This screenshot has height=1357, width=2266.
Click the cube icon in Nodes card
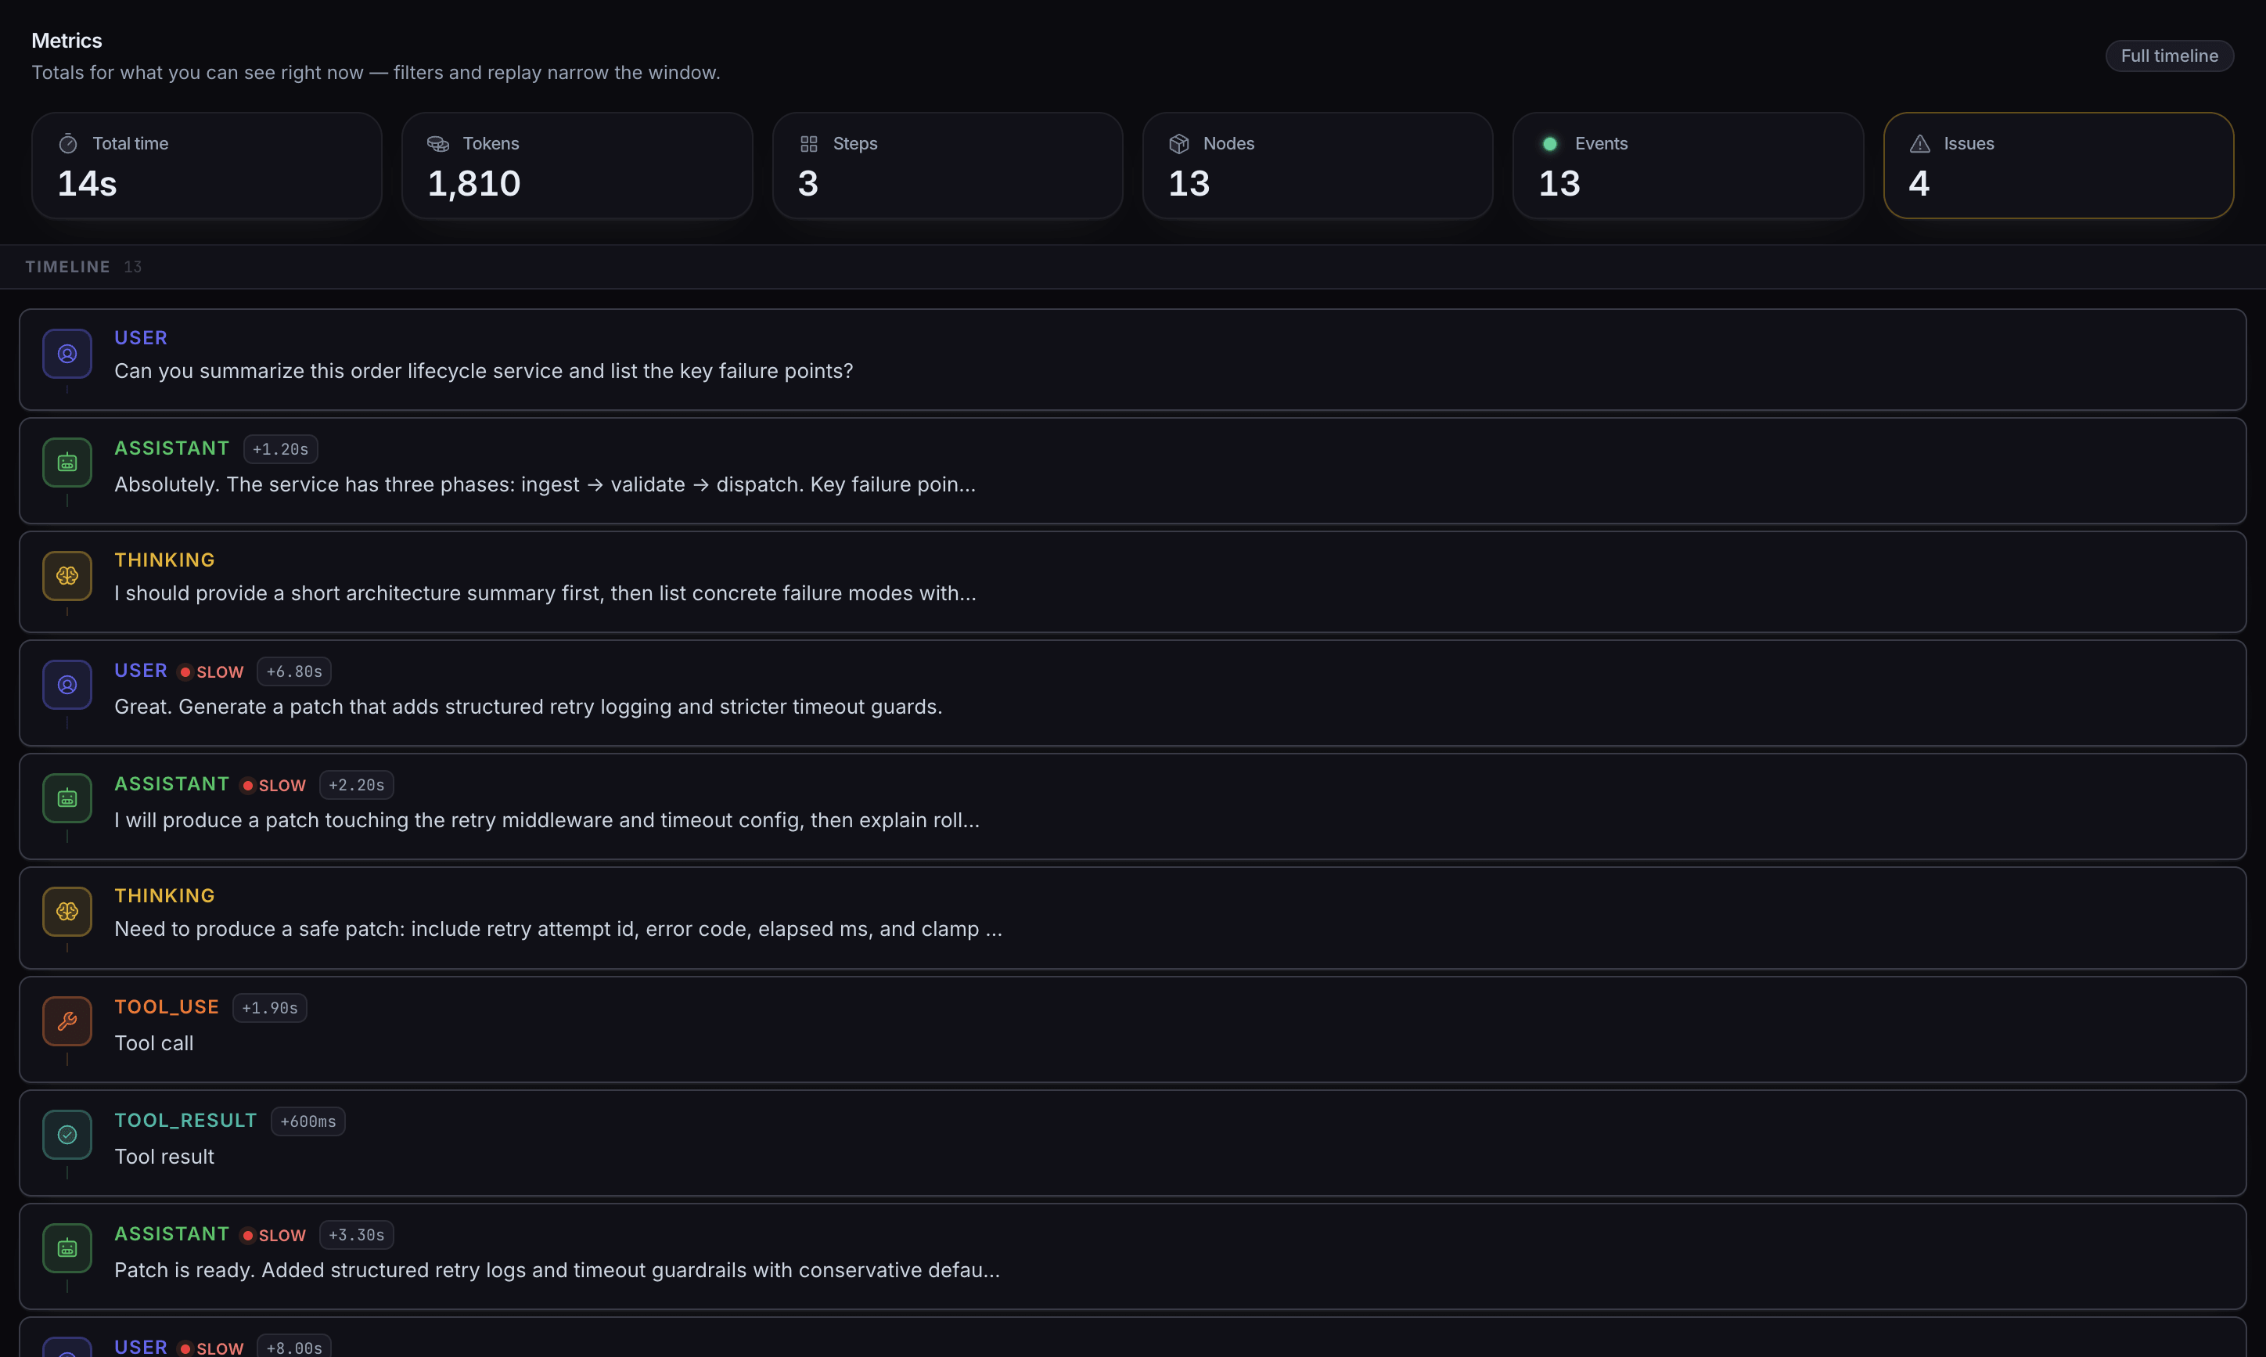[x=1179, y=143]
